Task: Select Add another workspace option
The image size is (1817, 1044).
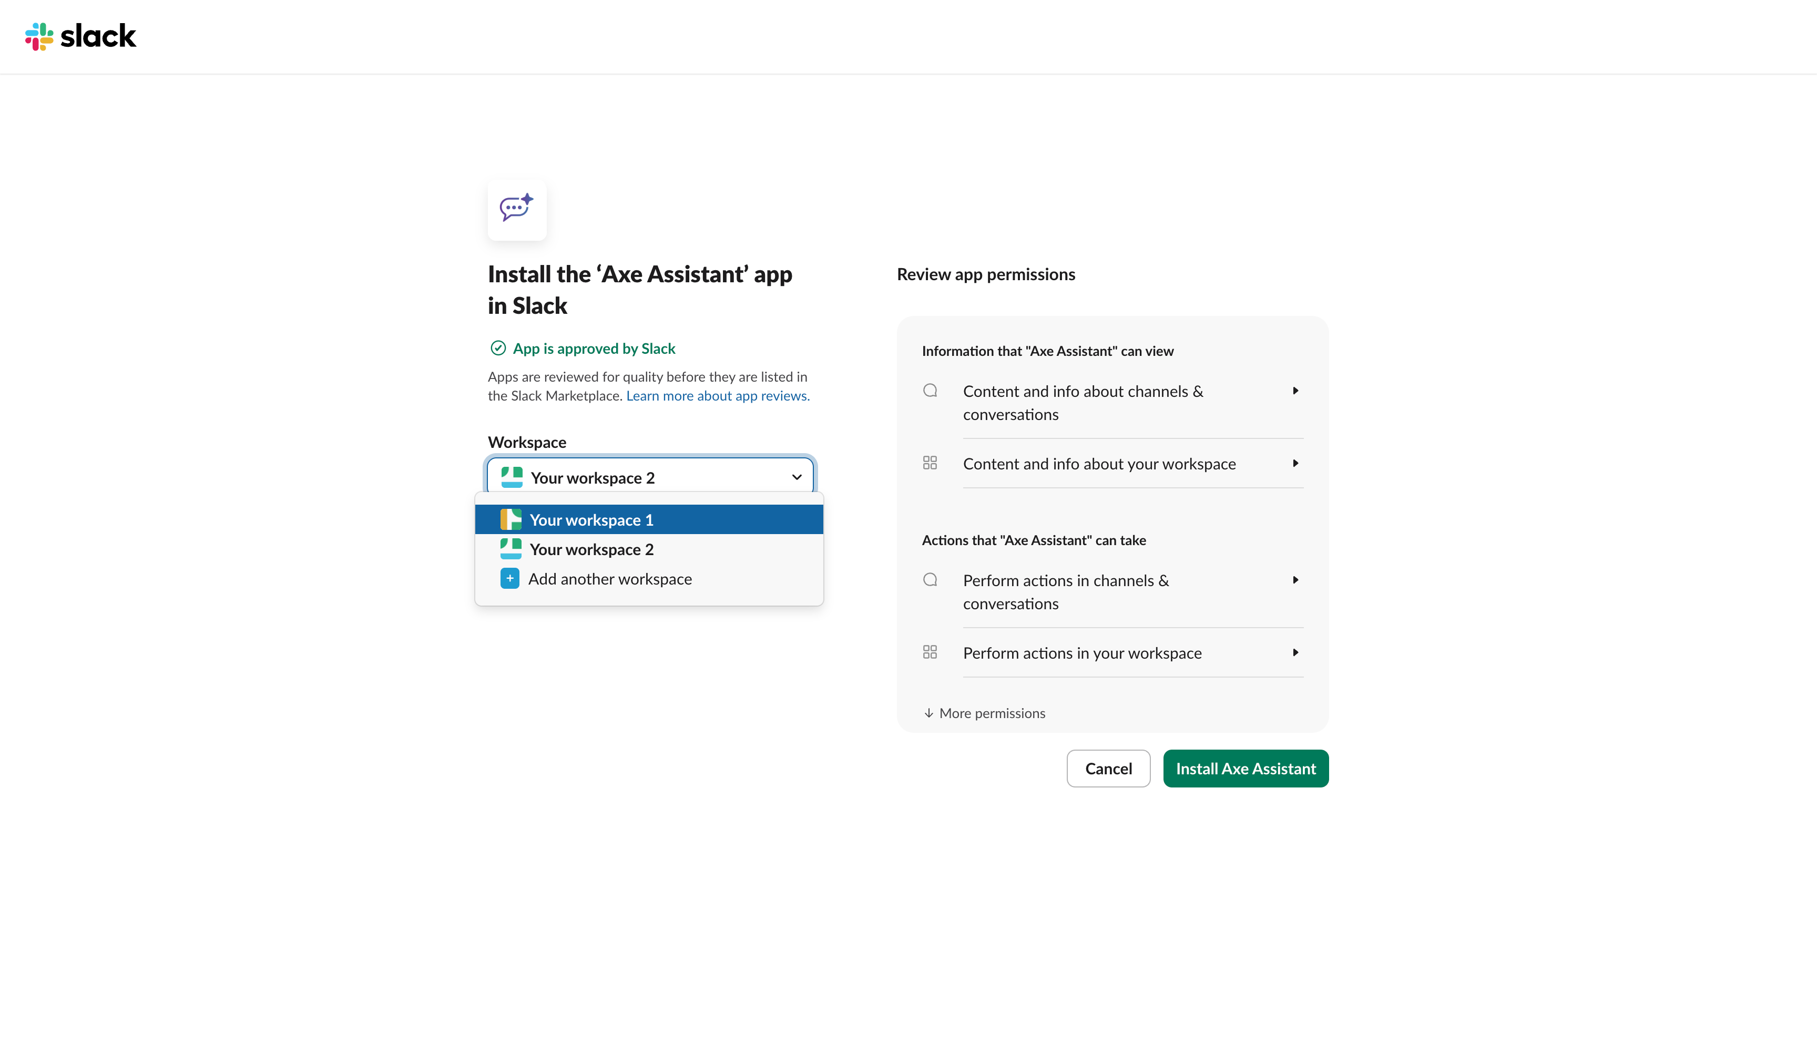Action: (609, 579)
